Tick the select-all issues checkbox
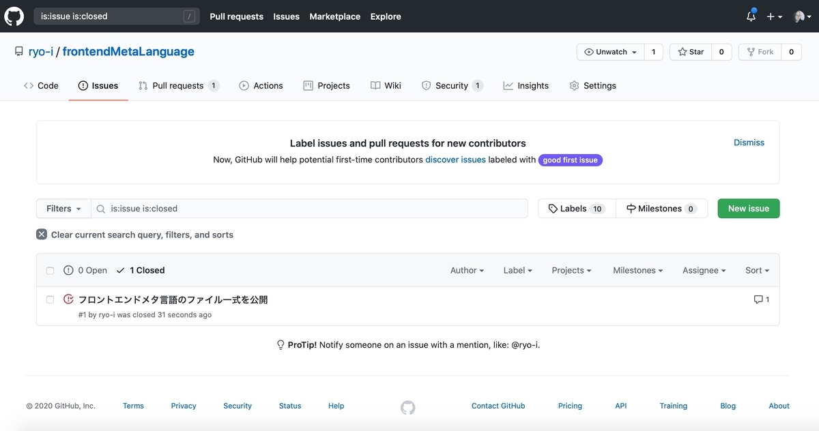The image size is (819, 431). [50, 271]
